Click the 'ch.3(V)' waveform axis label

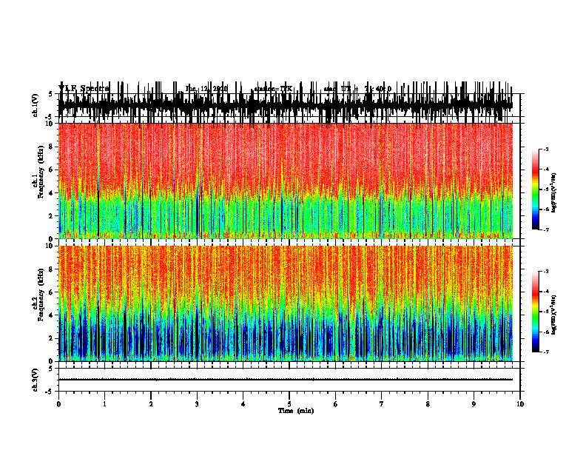[x=36, y=380]
